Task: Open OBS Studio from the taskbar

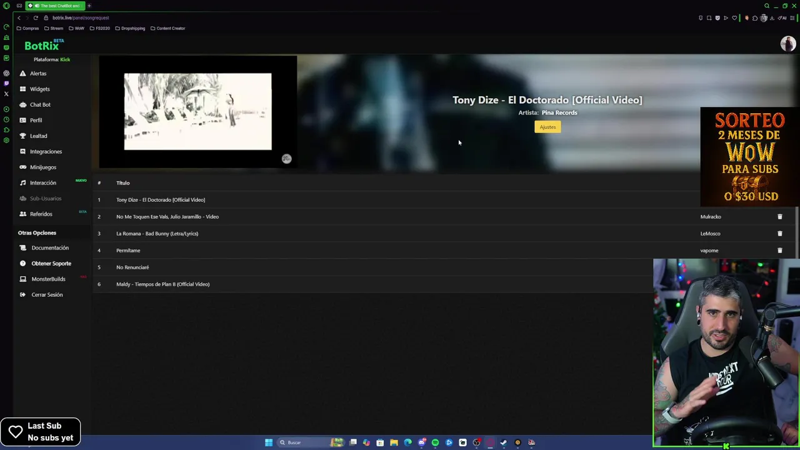Action: pyautogui.click(x=477, y=442)
